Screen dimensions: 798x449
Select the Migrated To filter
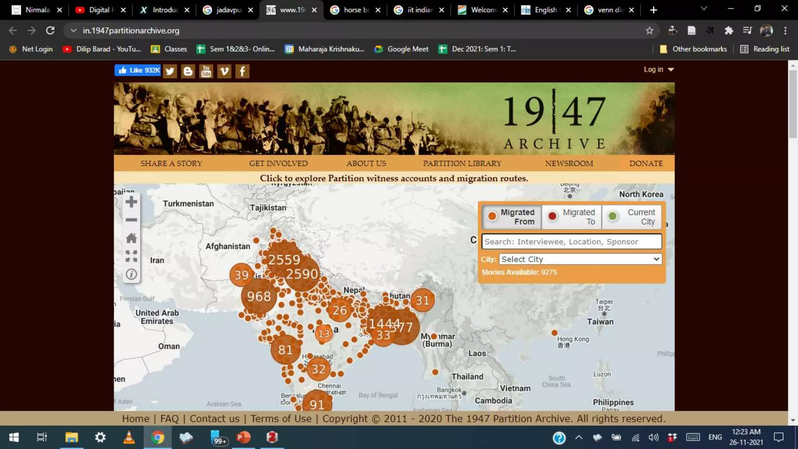pyautogui.click(x=572, y=217)
